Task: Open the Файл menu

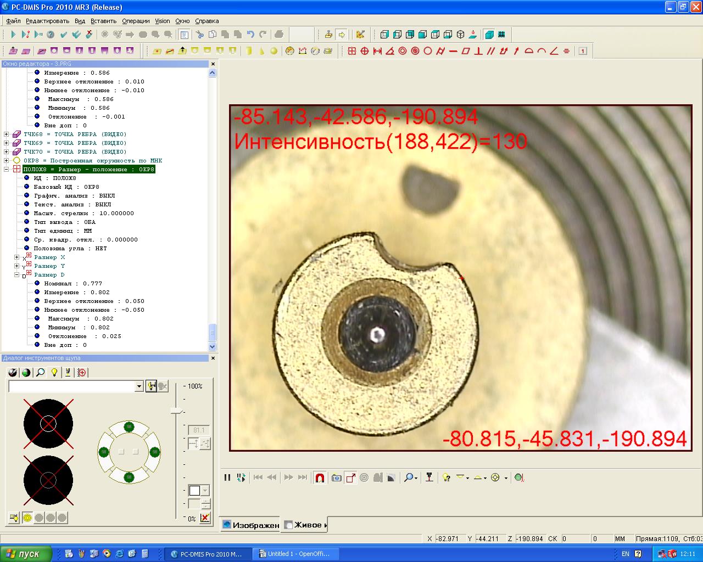Action: click(13, 21)
